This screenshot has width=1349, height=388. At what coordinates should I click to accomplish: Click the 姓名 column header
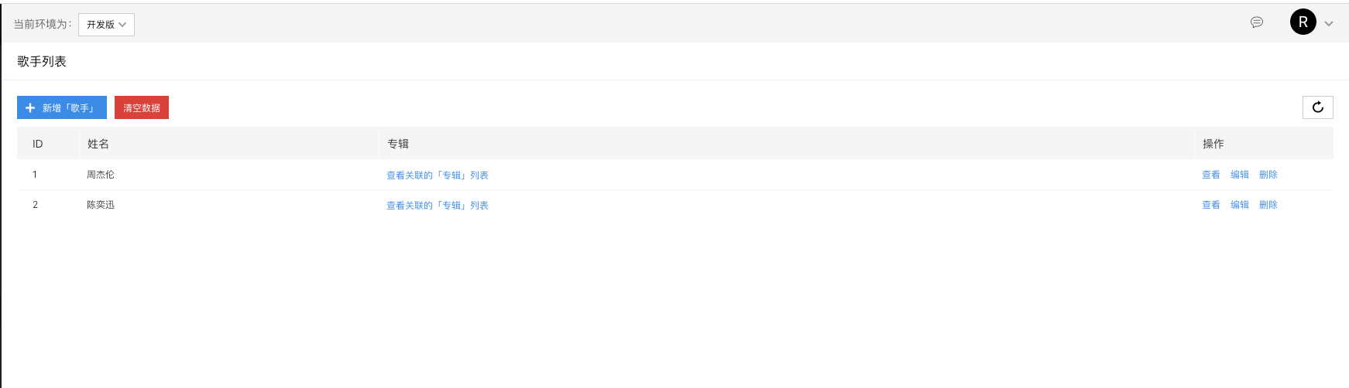tap(229, 144)
